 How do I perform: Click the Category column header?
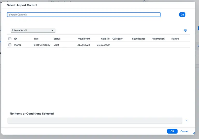[117, 39]
